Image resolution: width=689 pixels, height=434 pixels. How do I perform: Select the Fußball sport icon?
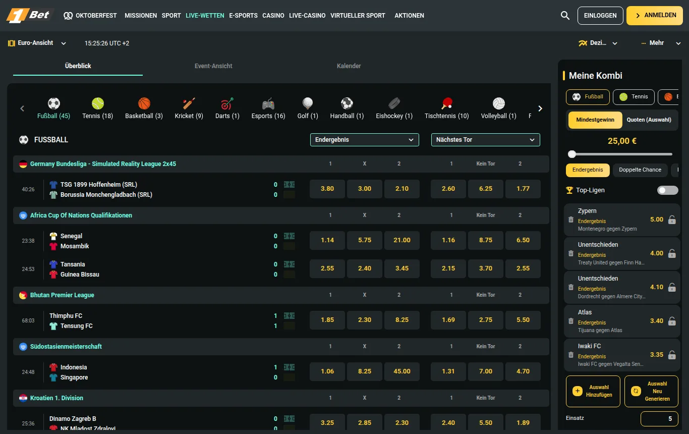coord(54,103)
